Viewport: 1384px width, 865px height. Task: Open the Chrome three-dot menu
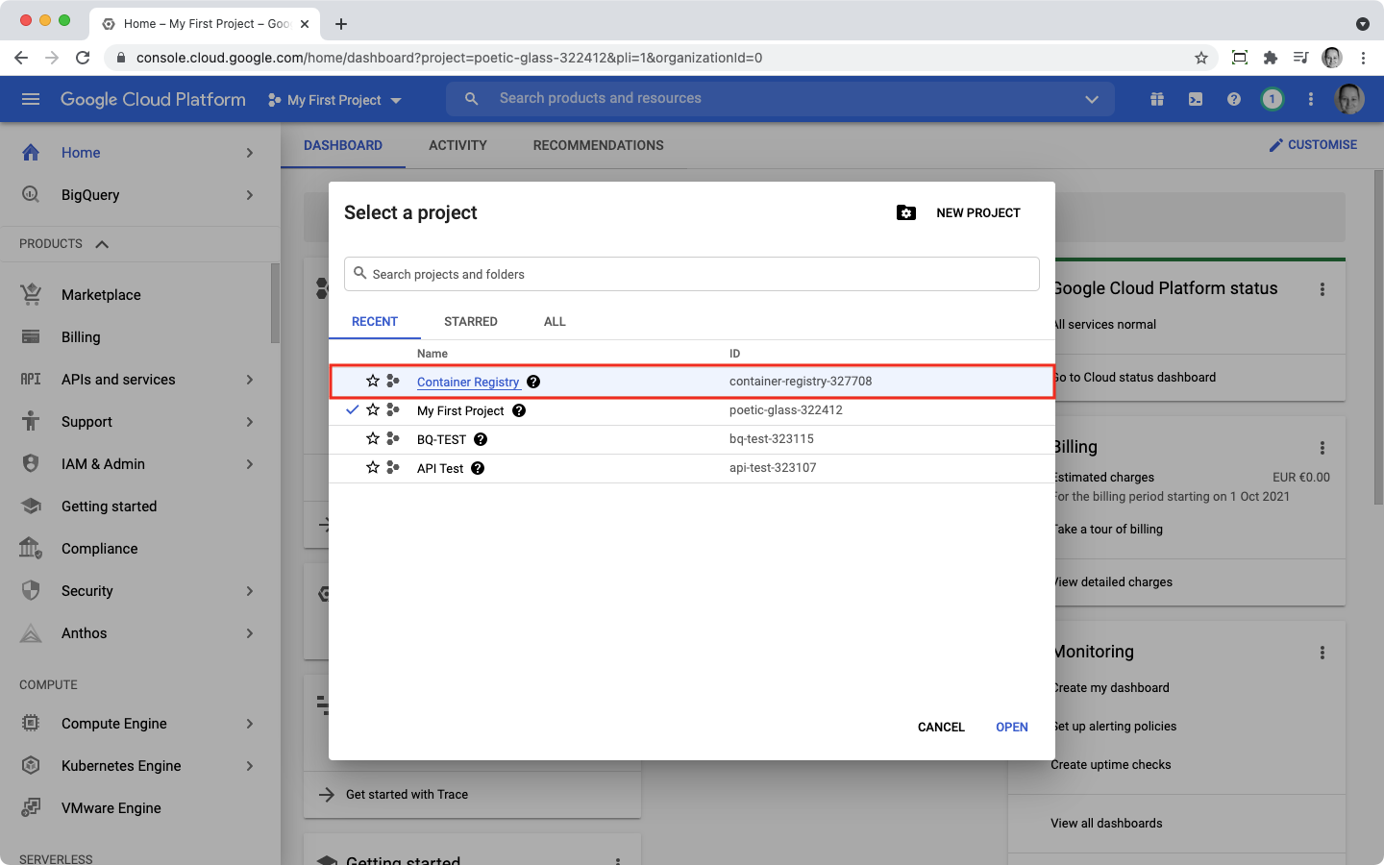coord(1363,58)
